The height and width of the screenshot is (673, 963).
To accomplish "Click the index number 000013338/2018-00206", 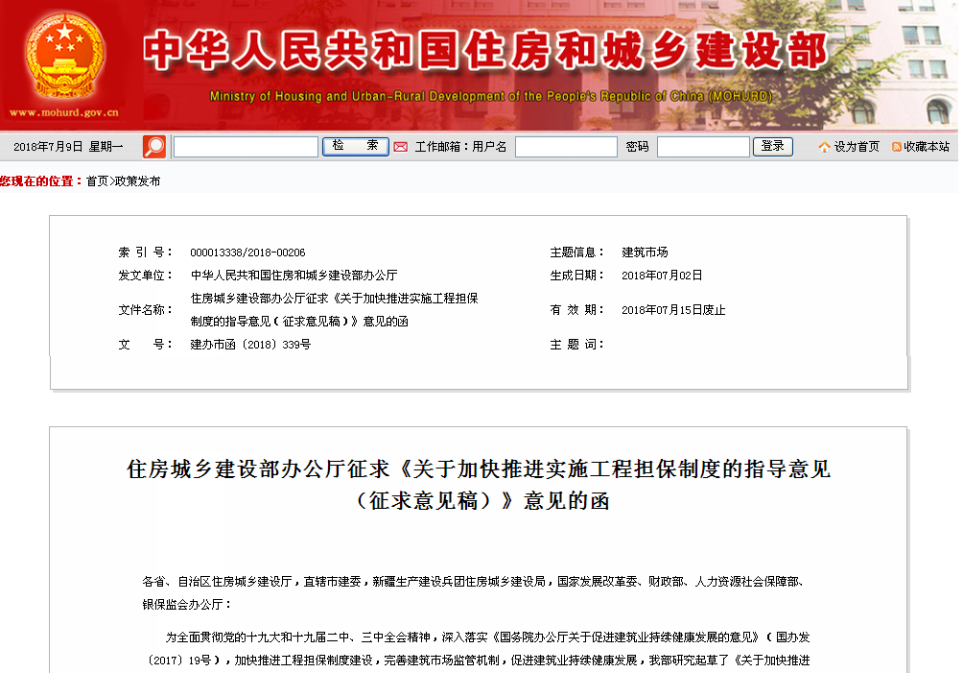I will point(247,252).
